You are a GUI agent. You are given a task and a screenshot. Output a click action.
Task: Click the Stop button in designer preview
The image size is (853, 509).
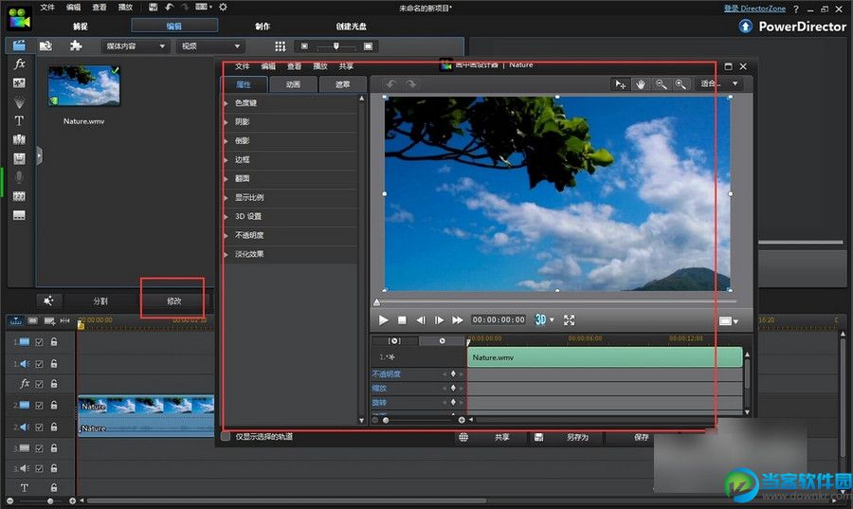pos(402,320)
